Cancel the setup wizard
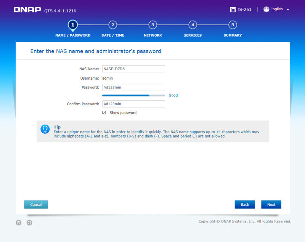The image size is (305, 242). (36, 205)
